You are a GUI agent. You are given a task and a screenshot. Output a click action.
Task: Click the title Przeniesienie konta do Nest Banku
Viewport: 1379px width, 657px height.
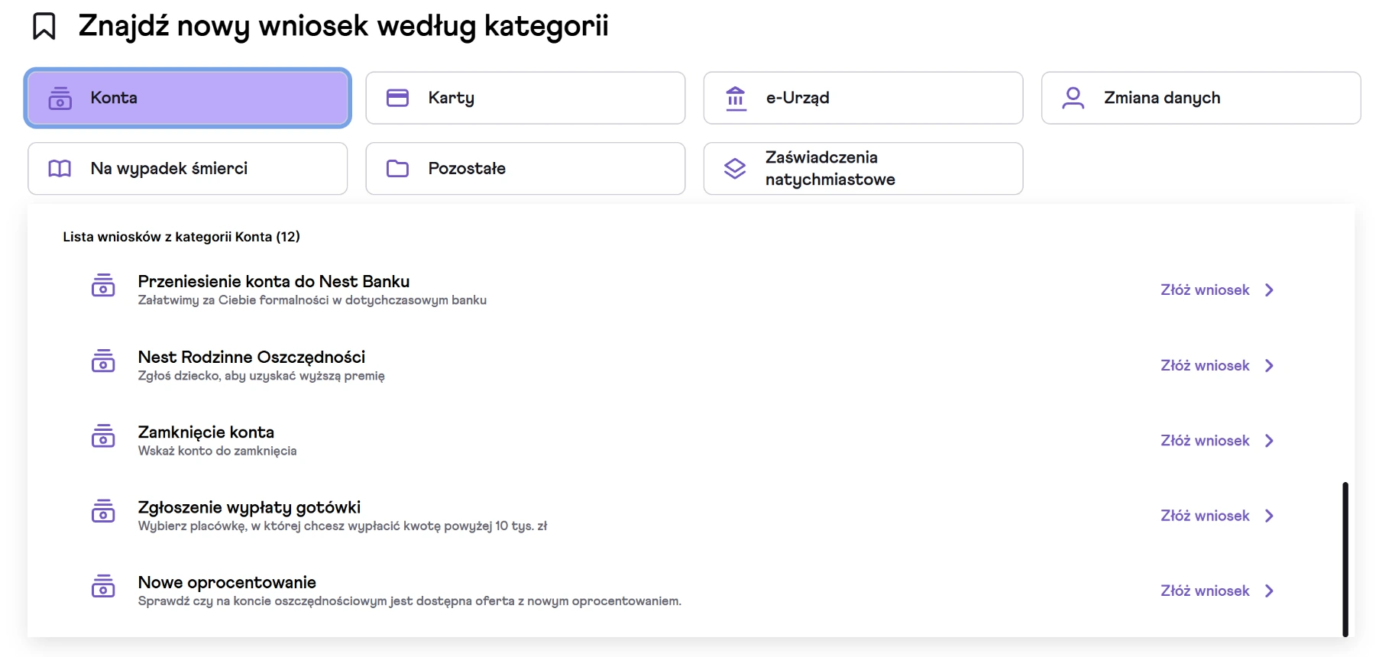[x=274, y=281]
